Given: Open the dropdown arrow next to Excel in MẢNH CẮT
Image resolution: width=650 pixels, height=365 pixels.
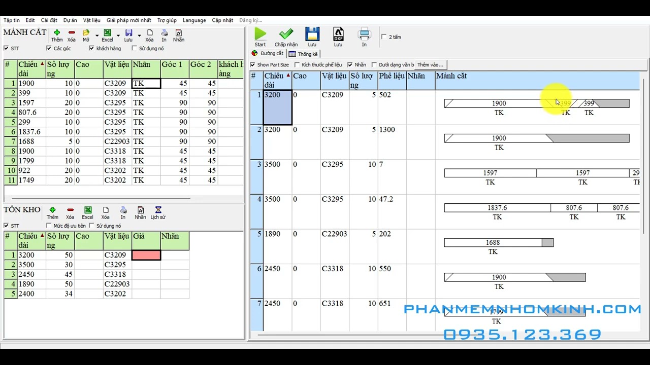Looking at the screenshot, I should pos(118,35).
